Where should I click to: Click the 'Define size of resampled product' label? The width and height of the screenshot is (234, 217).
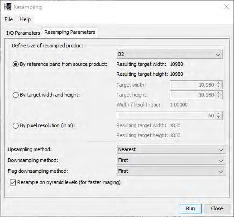click(x=48, y=46)
